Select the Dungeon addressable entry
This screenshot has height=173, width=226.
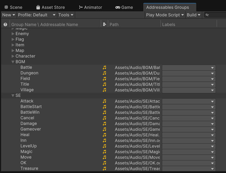(x=29, y=73)
